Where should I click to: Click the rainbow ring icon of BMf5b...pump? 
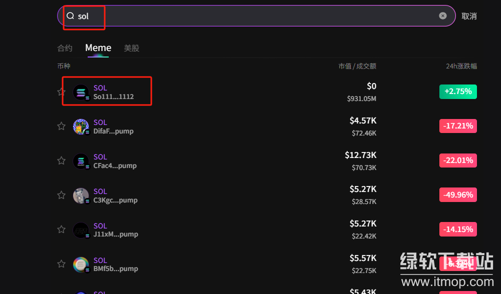point(81,264)
